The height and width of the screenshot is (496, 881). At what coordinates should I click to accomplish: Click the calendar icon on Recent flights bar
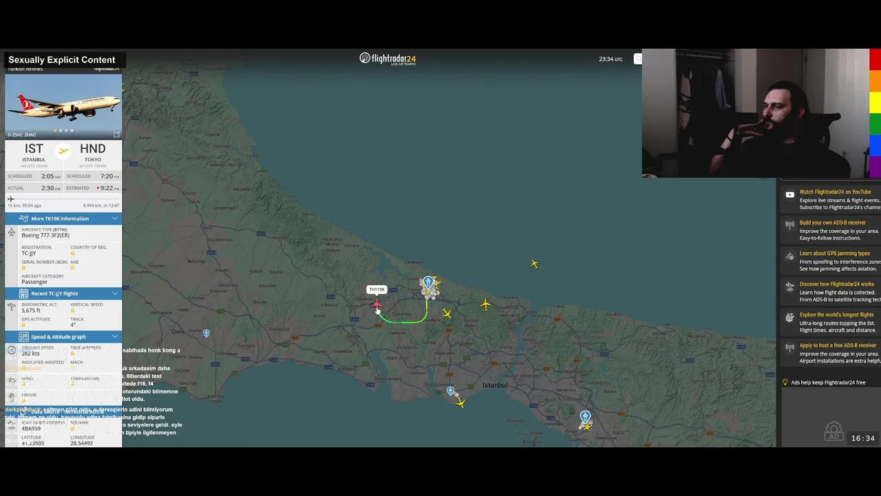24,293
